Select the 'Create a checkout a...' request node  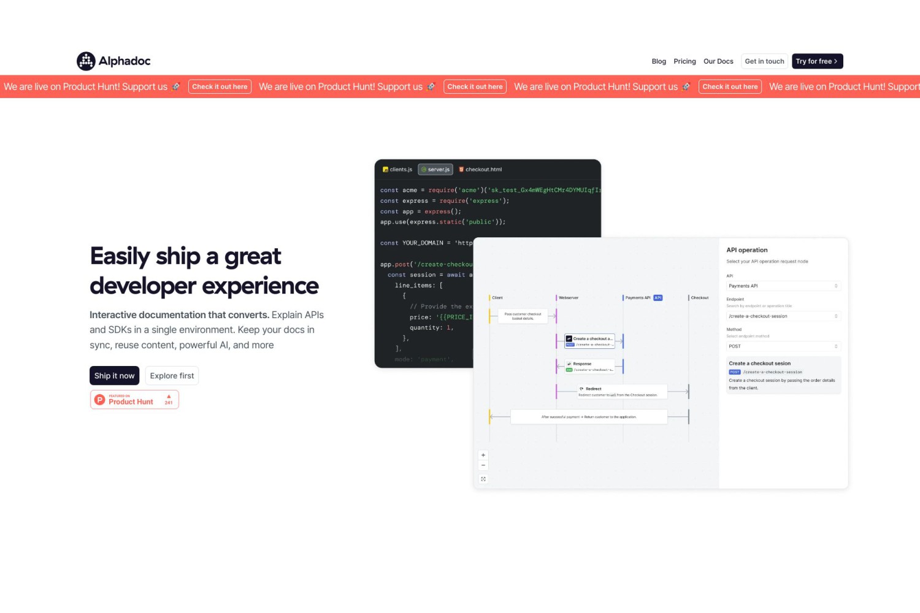(589, 341)
